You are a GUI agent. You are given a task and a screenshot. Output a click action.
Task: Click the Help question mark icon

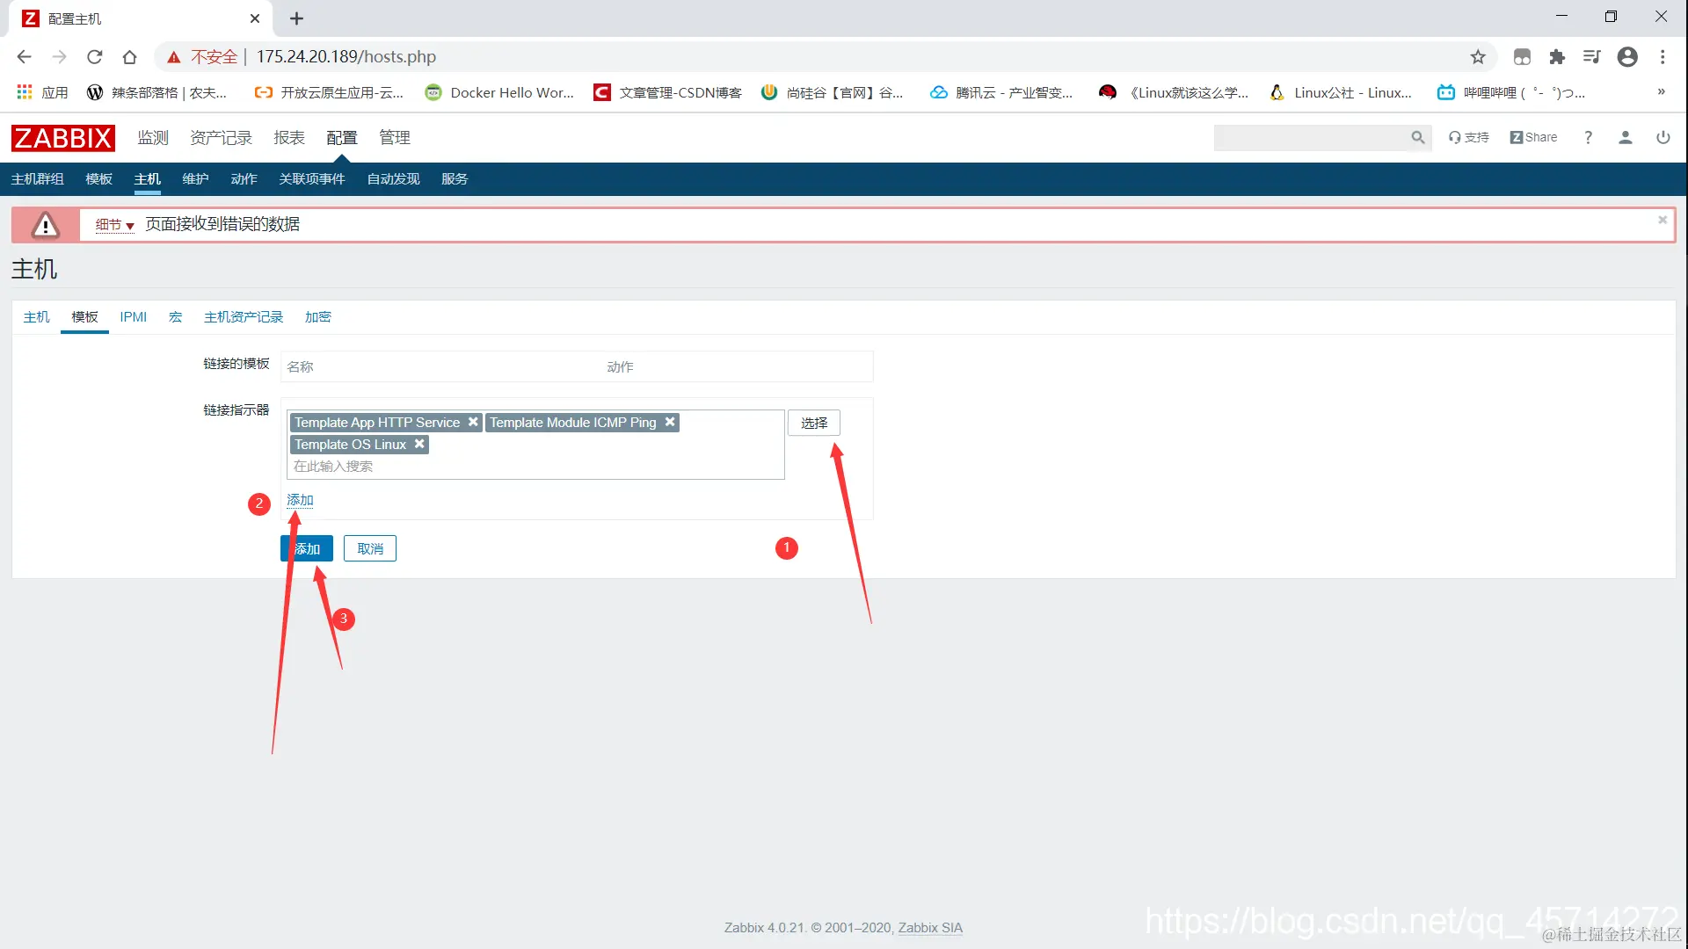(x=1588, y=137)
